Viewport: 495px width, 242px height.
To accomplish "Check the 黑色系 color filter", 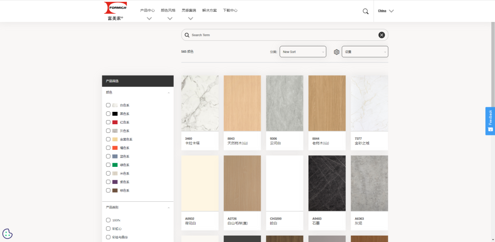I will [x=108, y=114].
